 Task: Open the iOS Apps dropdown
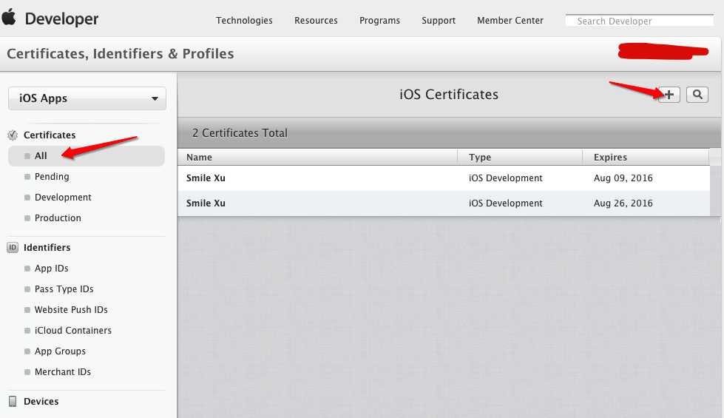87,98
